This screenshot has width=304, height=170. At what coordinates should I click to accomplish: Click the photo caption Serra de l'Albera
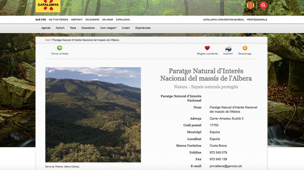click(62, 167)
